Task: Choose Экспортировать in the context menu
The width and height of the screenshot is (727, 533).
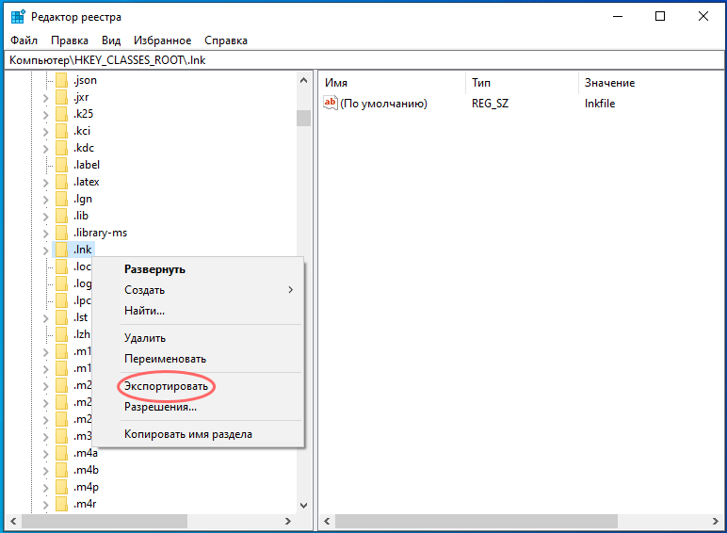Action: click(200, 386)
